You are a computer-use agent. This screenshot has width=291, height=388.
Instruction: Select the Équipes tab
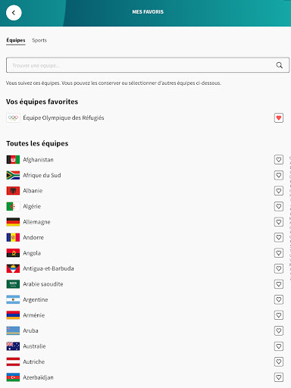pos(16,40)
